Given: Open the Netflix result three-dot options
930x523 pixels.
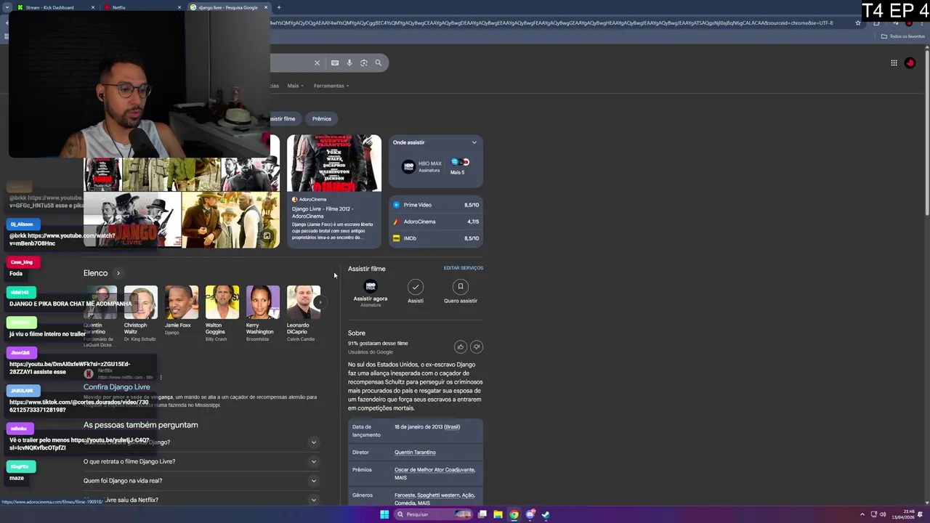Looking at the screenshot, I should point(161,378).
